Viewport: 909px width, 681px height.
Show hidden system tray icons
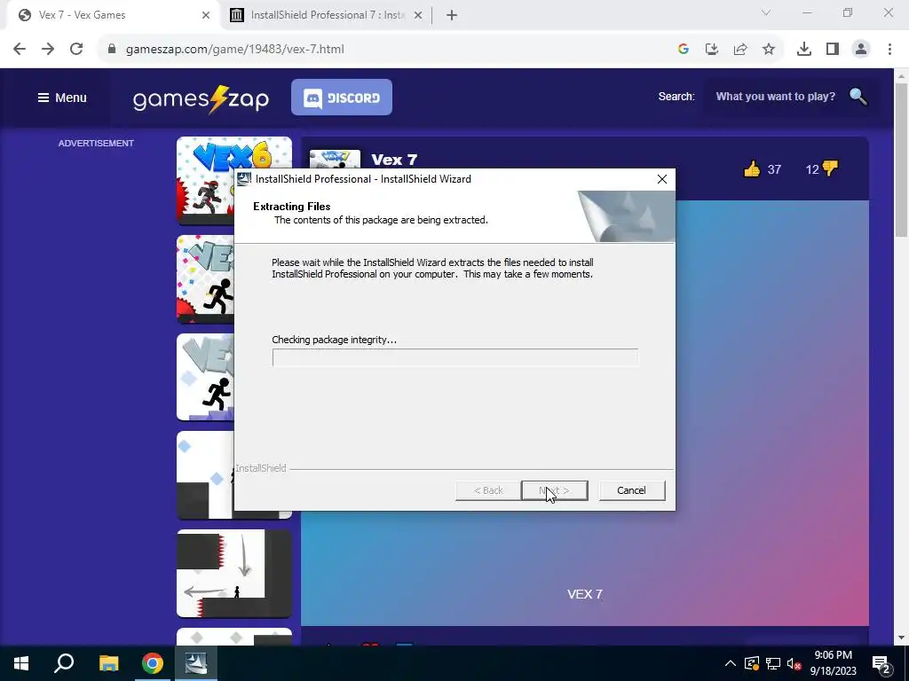tap(731, 663)
